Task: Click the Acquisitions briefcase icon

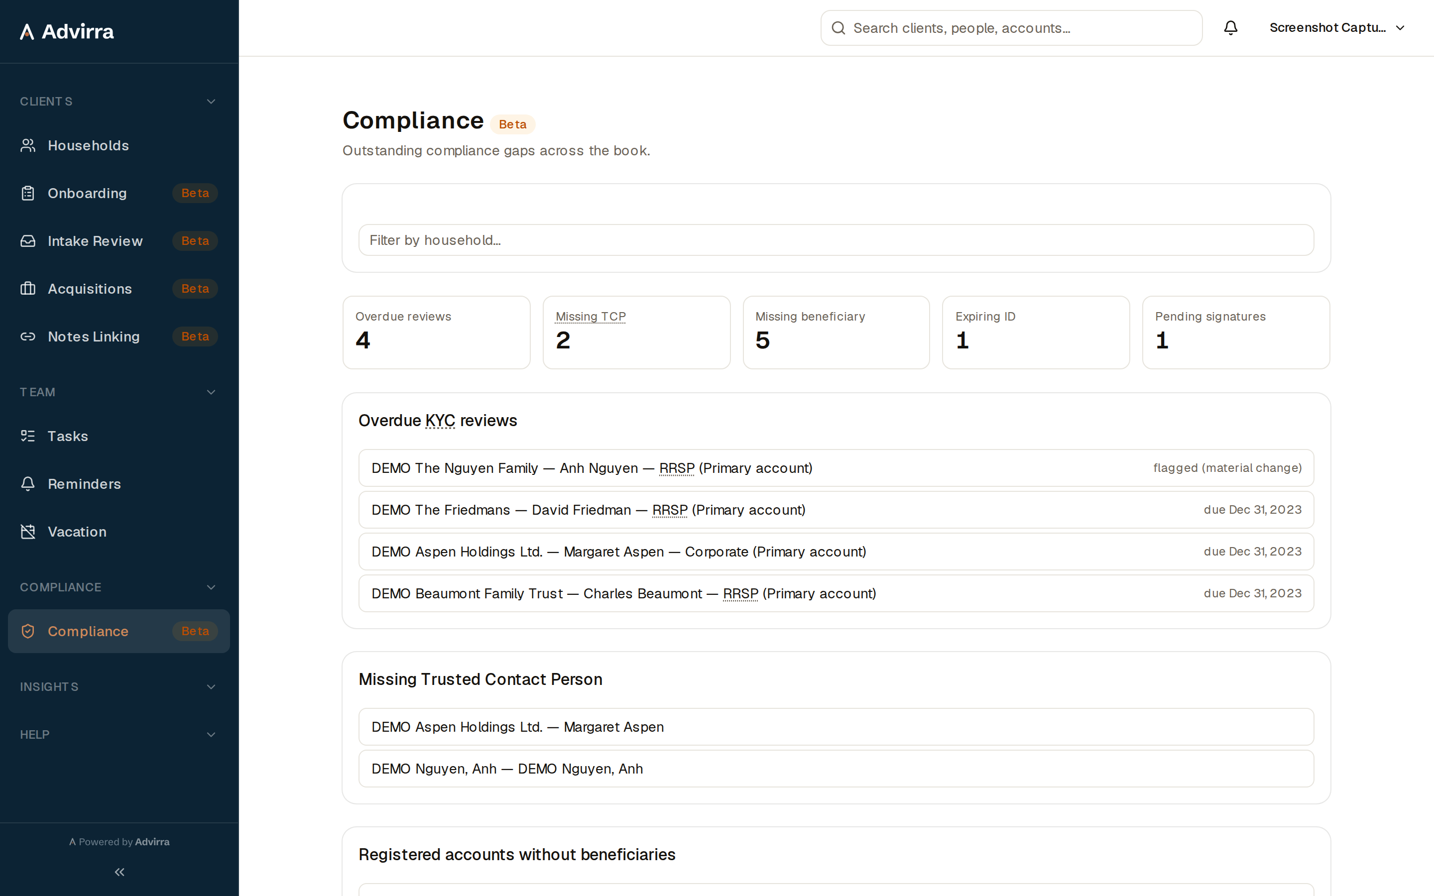Action: pos(28,289)
